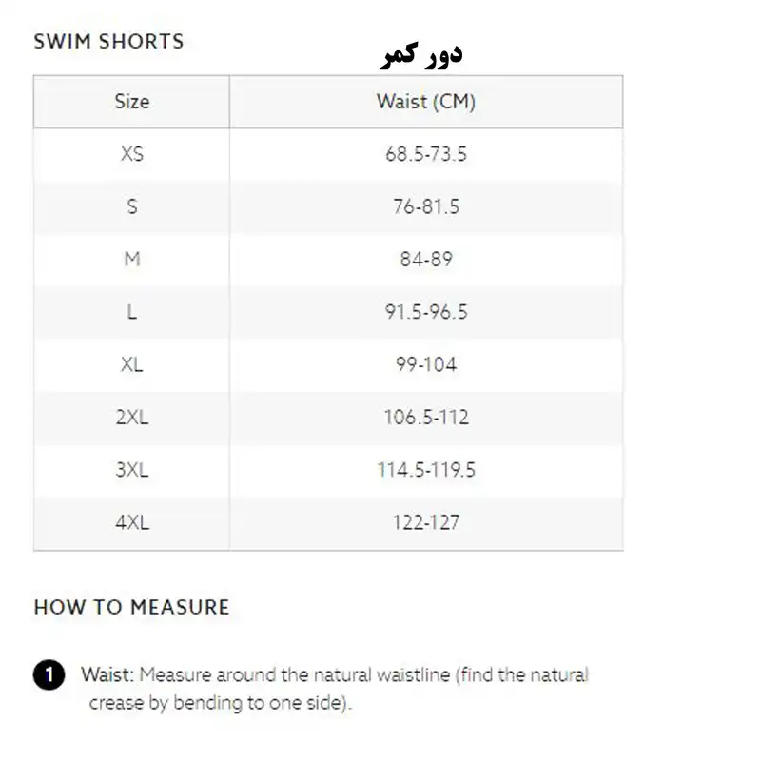This screenshot has height=761, width=761.
Task: Choose the L size cell
Action: pos(131,312)
